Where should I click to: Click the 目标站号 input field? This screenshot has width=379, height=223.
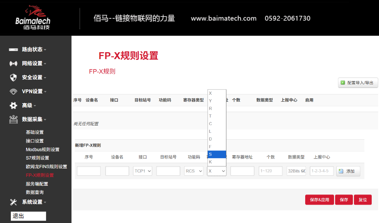[168, 171]
